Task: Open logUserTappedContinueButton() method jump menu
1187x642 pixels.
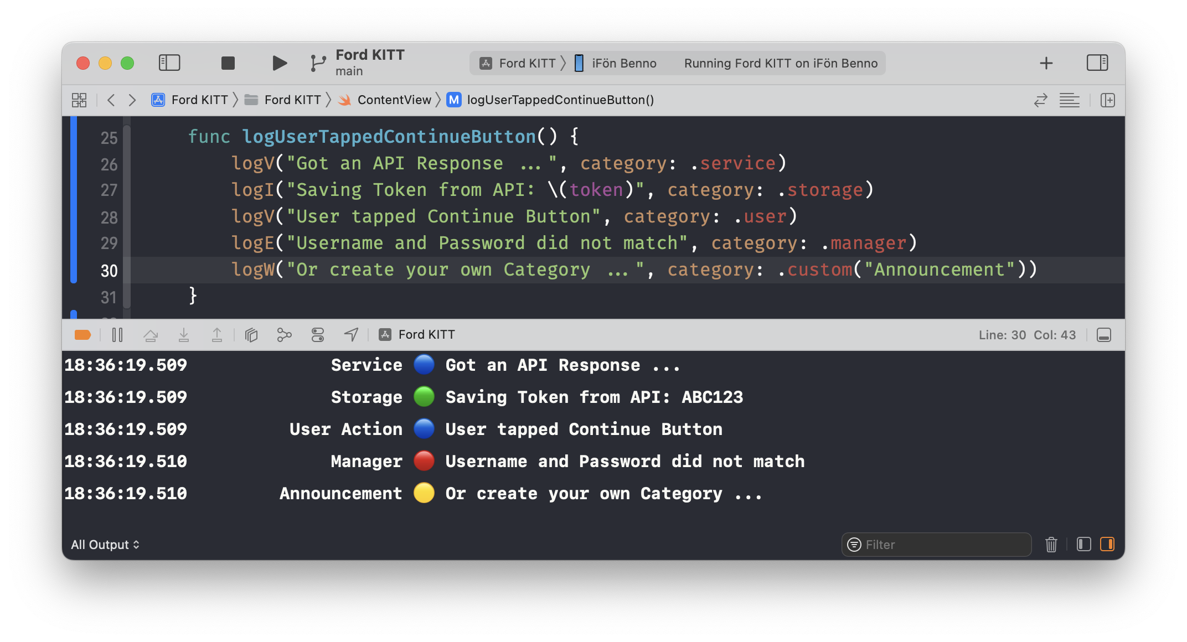Action: pos(551,100)
